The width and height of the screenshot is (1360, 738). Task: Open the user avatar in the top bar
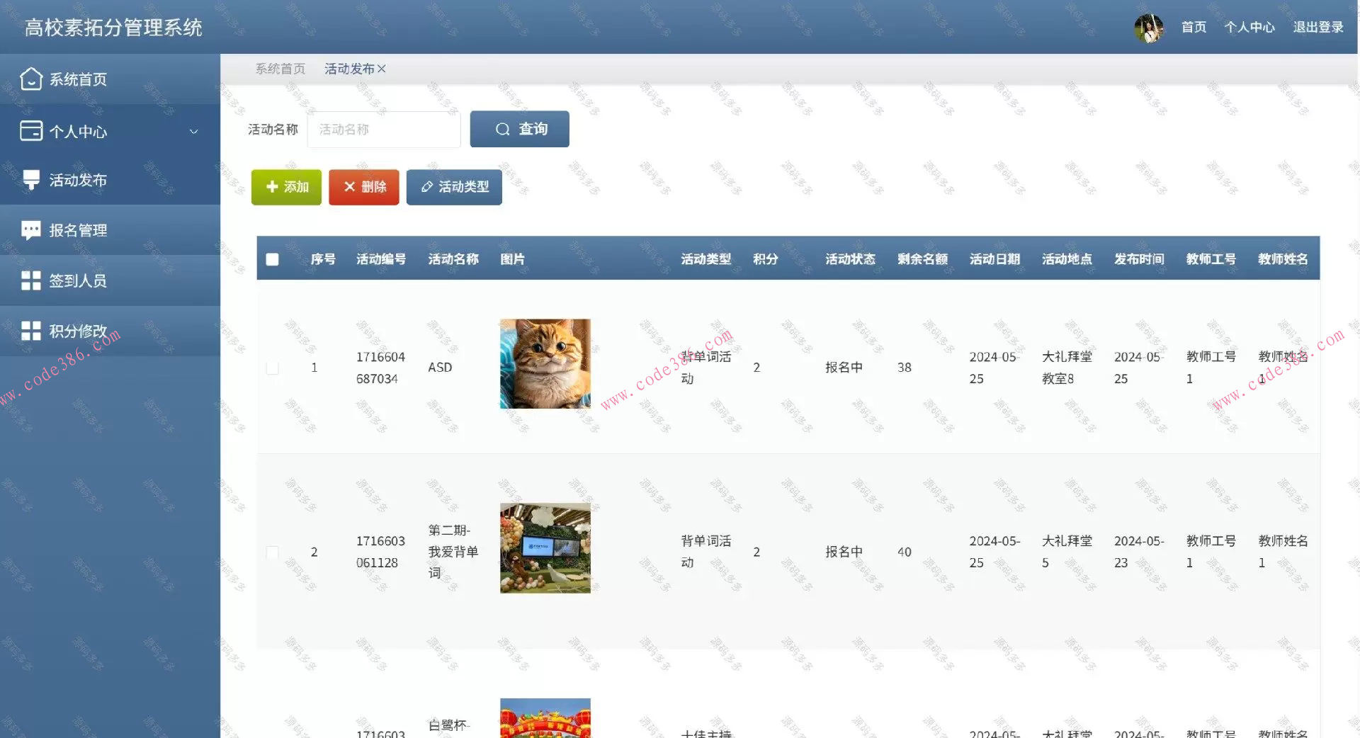pyautogui.click(x=1149, y=26)
